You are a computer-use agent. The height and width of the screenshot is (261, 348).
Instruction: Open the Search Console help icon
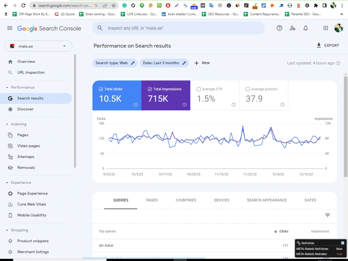[x=279, y=28]
